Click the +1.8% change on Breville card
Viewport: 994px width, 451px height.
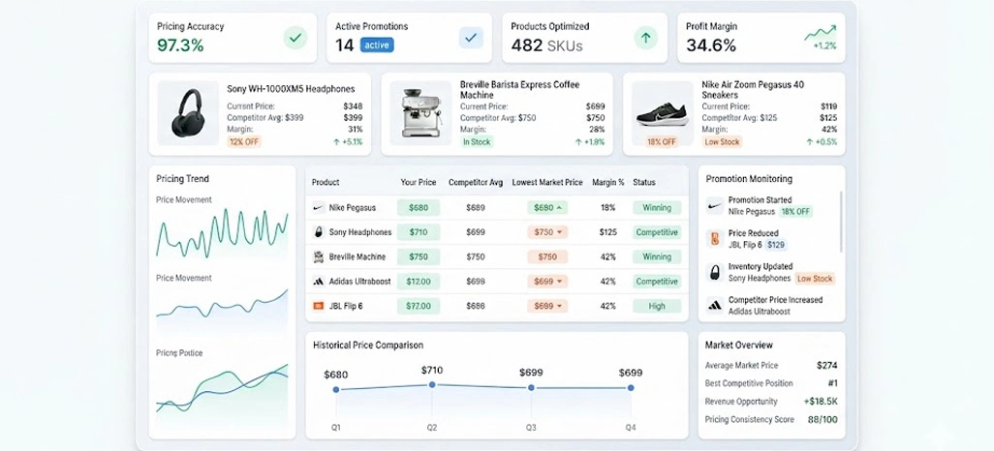point(590,142)
